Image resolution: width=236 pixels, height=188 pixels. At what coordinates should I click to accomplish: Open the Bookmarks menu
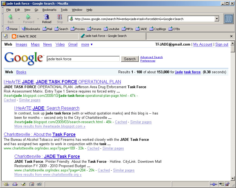(x=49, y=10)
